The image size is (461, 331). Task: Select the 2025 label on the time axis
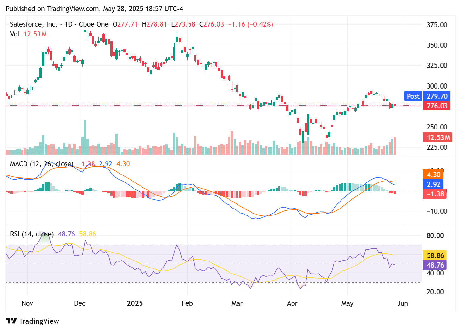[x=135, y=303]
